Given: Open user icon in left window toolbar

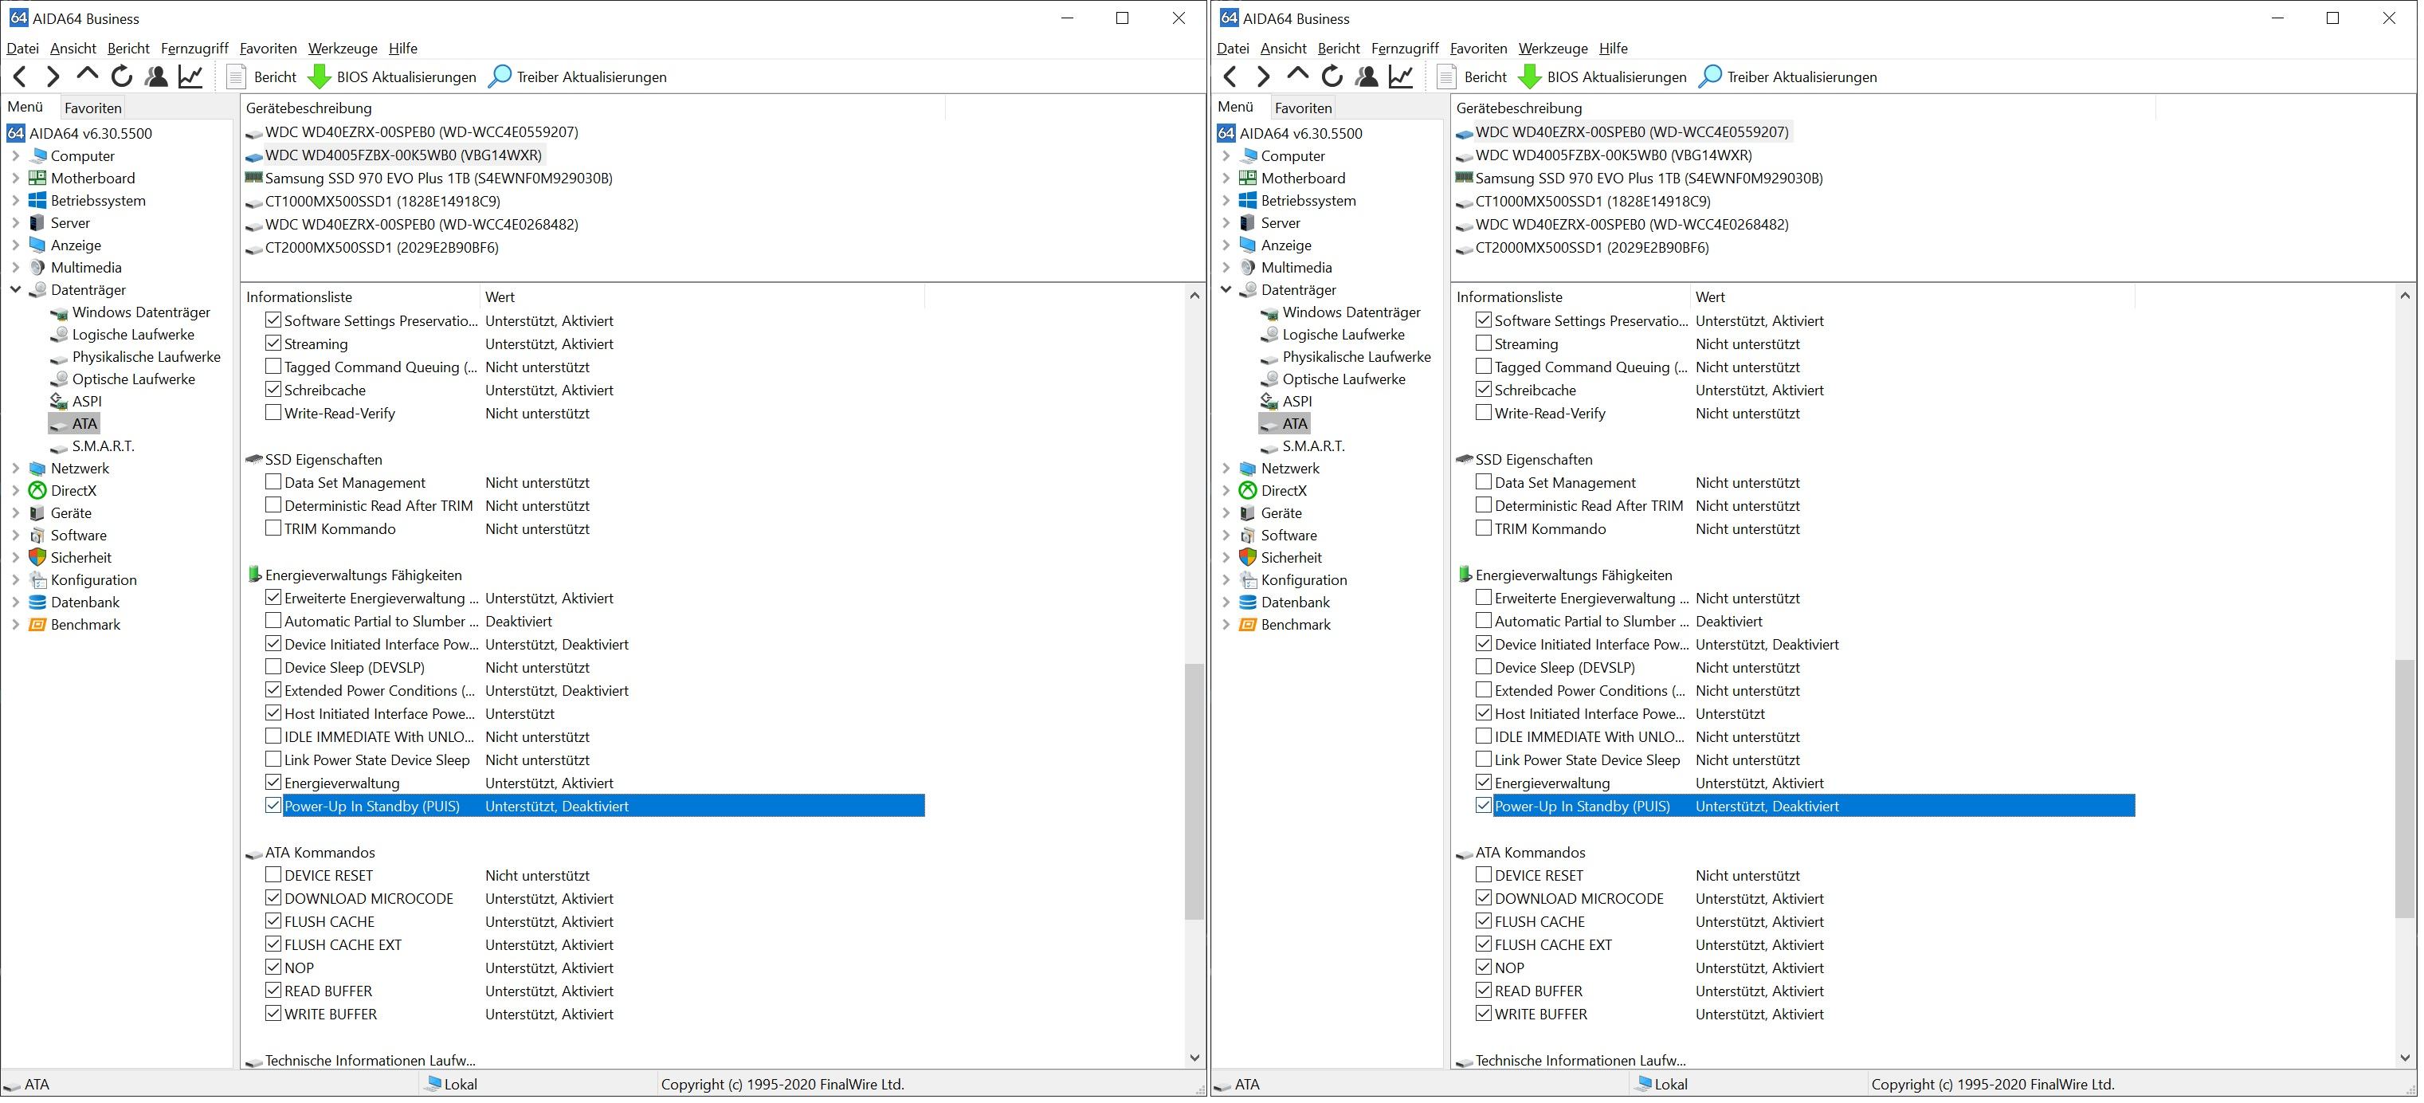Looking at the screenshot, I should pyautogui.click(x=157, y=77).
